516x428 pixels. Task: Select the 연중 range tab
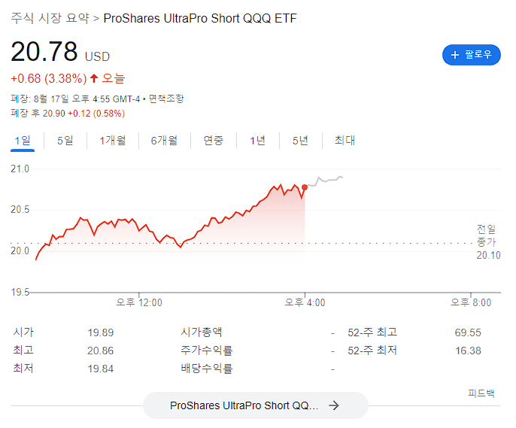click(214, 141)
